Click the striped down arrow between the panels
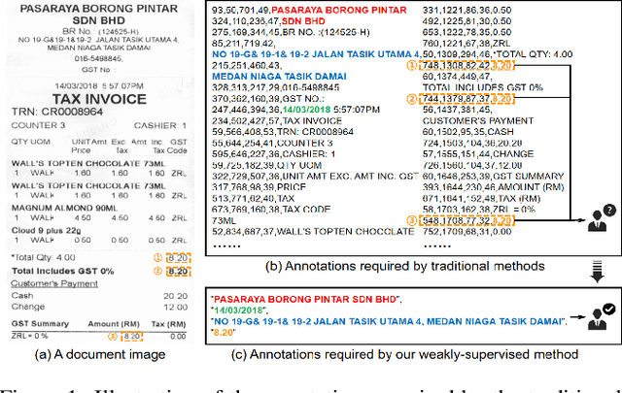Viewport: 622px width, 393px height. [597, 272]
